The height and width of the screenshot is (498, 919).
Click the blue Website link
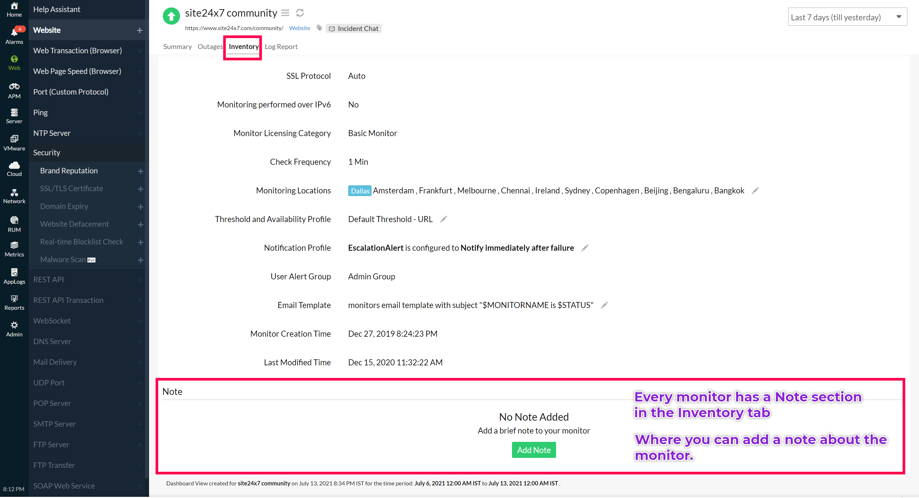pos(299,28)
